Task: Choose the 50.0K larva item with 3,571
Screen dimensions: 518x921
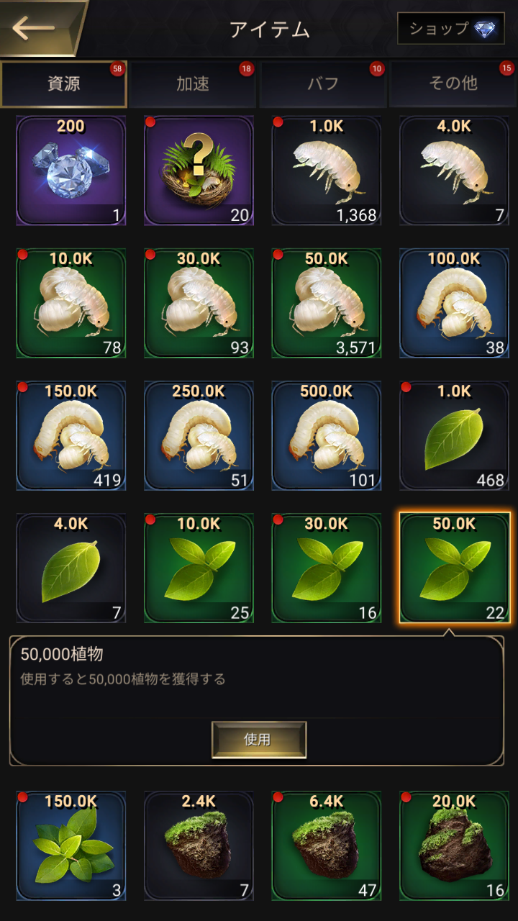Action: pos(327,304)
